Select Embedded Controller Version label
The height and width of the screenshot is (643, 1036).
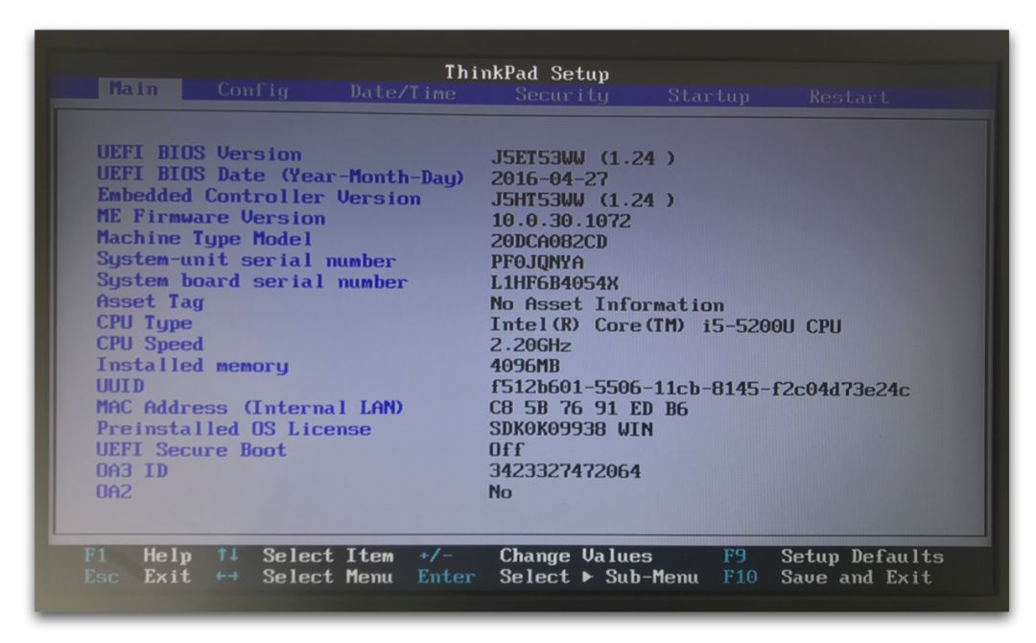pyautogui.click(x=259, y=197)
